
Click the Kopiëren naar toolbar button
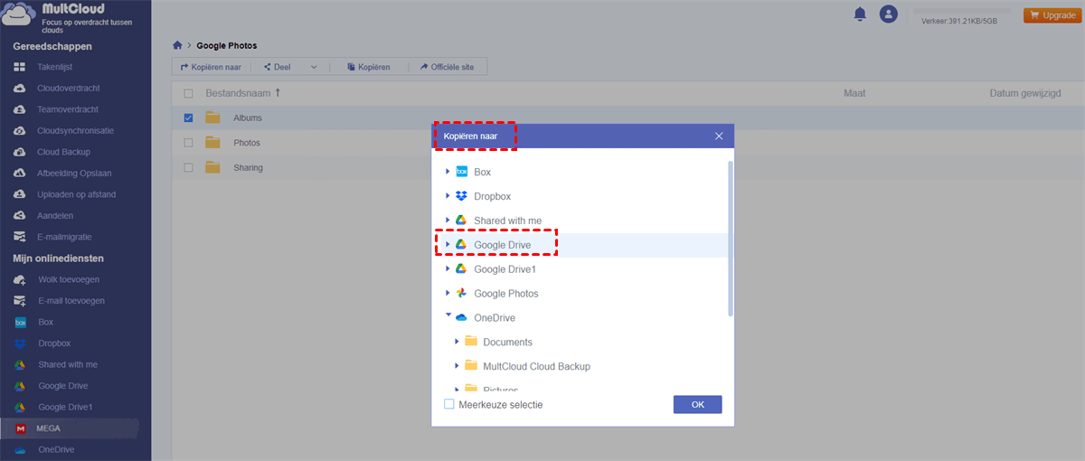tap(212, 67)
